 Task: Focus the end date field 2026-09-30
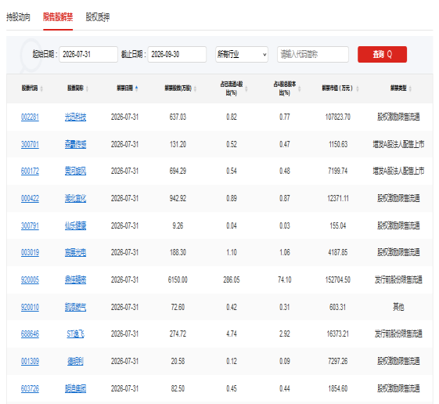click(177, 54)
